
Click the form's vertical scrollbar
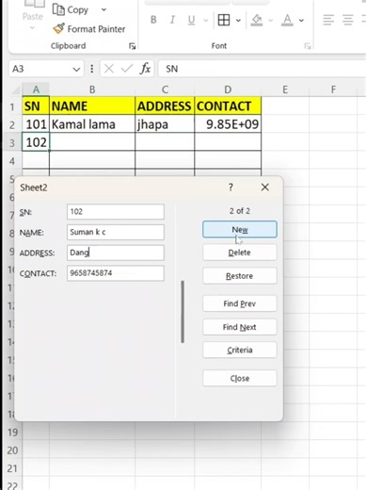[183, 312]
